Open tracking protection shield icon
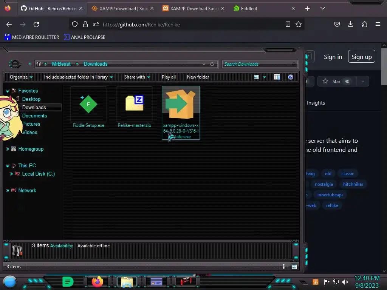Screen dimensions: 387x290 click(x=75, y=25)
